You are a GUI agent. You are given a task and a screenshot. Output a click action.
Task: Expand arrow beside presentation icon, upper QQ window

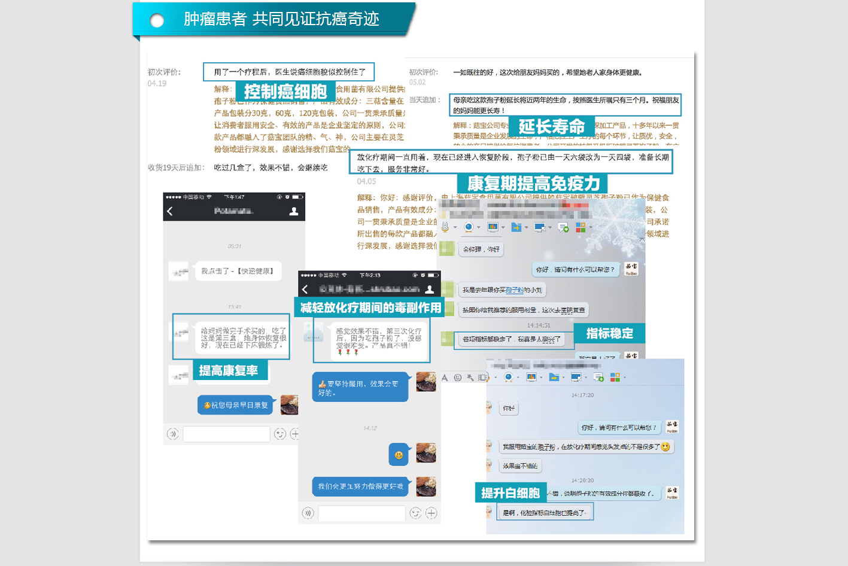click(503, 227)
